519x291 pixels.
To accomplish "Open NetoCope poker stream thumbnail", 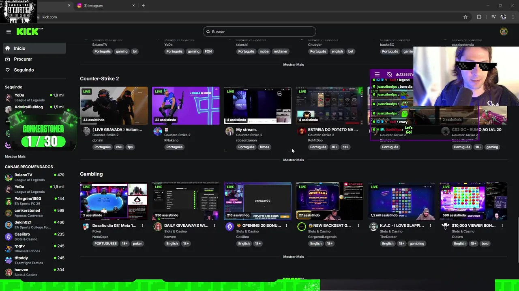I will (x=114, y=201).
